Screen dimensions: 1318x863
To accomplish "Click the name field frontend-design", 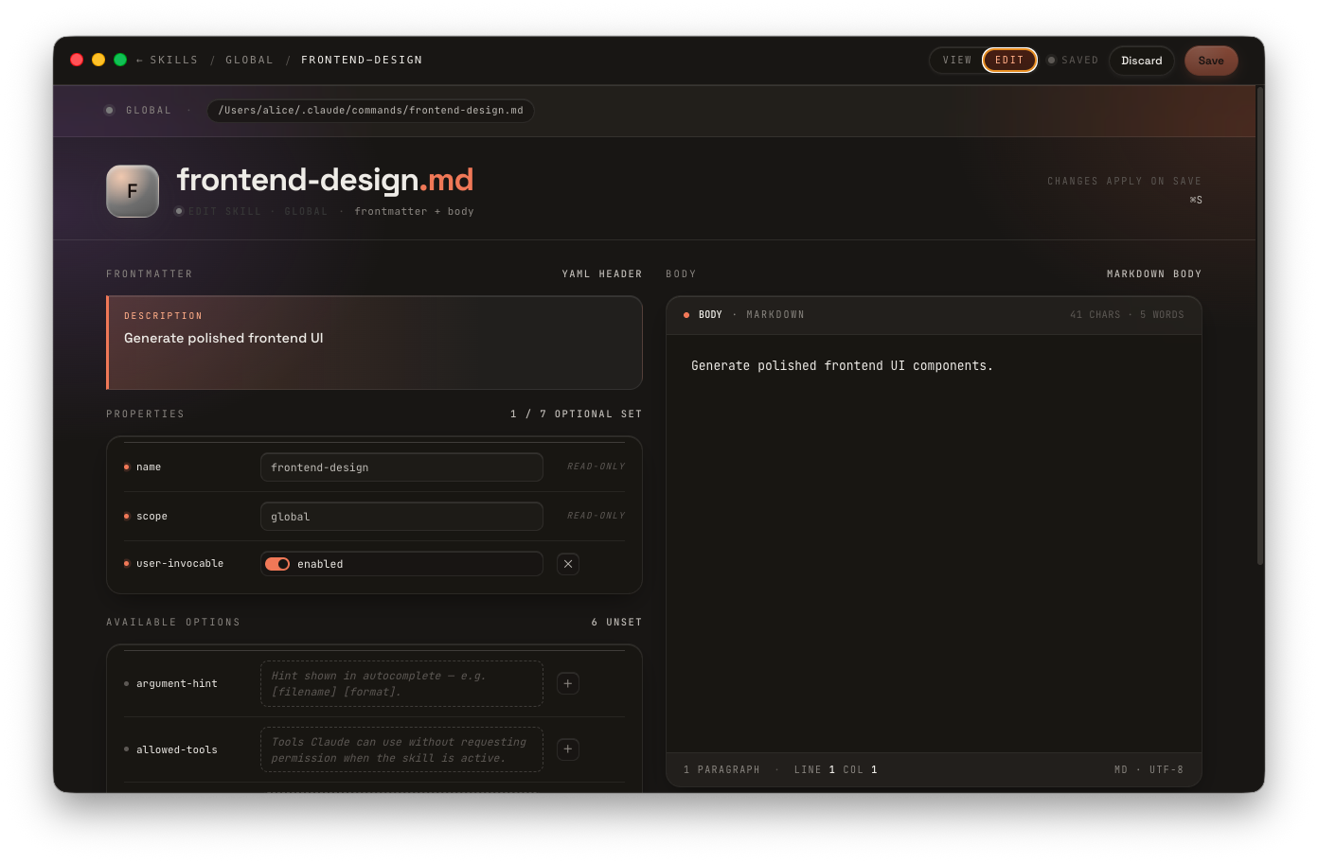I will [401, 467].
